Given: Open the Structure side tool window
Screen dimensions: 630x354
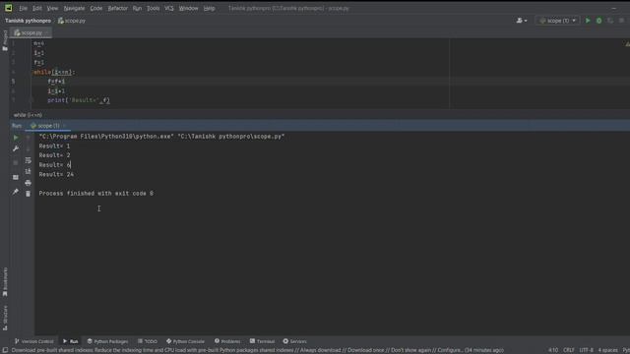Looking at the screenshot, I should pyautogui.click(x=5, y=318).
